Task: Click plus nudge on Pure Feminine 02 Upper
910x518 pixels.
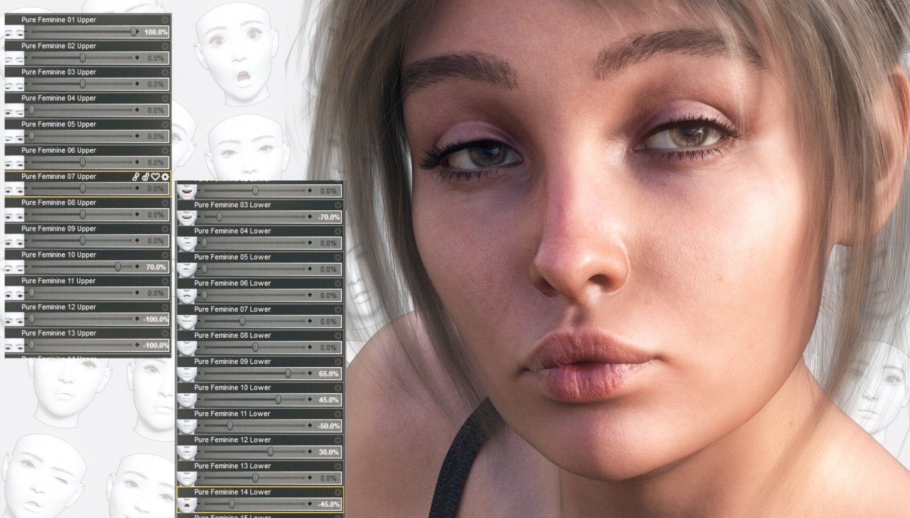Action: [x=137, y=57]
